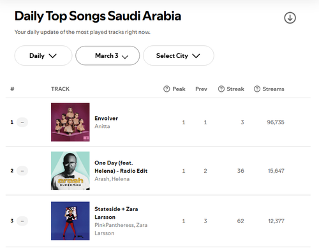
Task: Click the position indicator beside rank 3
Action: (x=22, y=221)
